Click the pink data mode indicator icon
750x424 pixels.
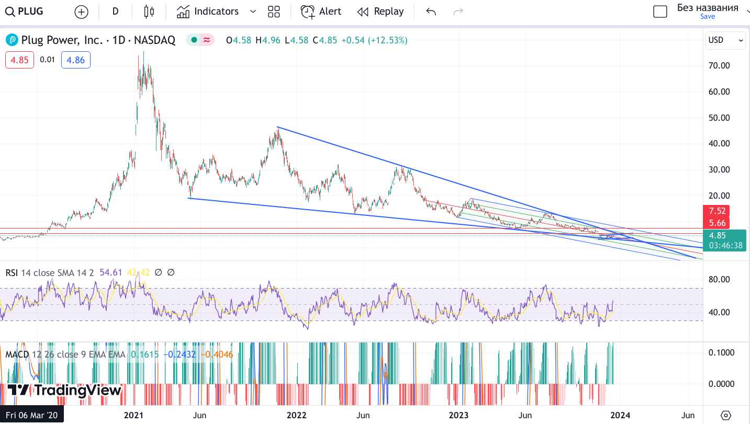(x=207, y=40)
